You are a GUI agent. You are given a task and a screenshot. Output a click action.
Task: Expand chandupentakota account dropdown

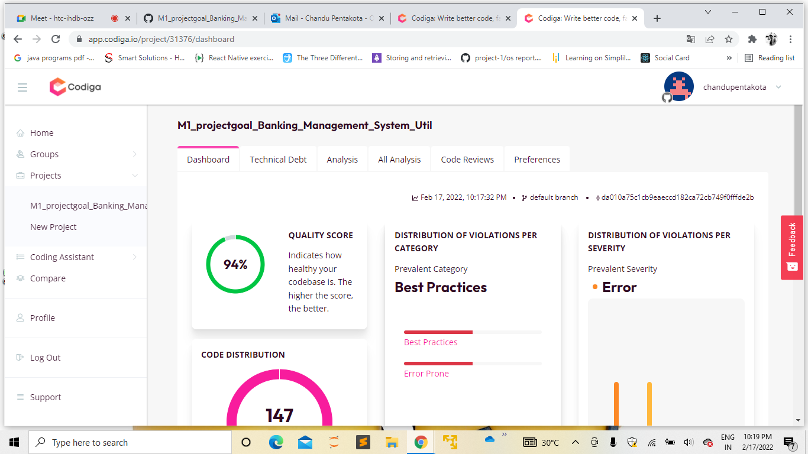tap(778, 87)
